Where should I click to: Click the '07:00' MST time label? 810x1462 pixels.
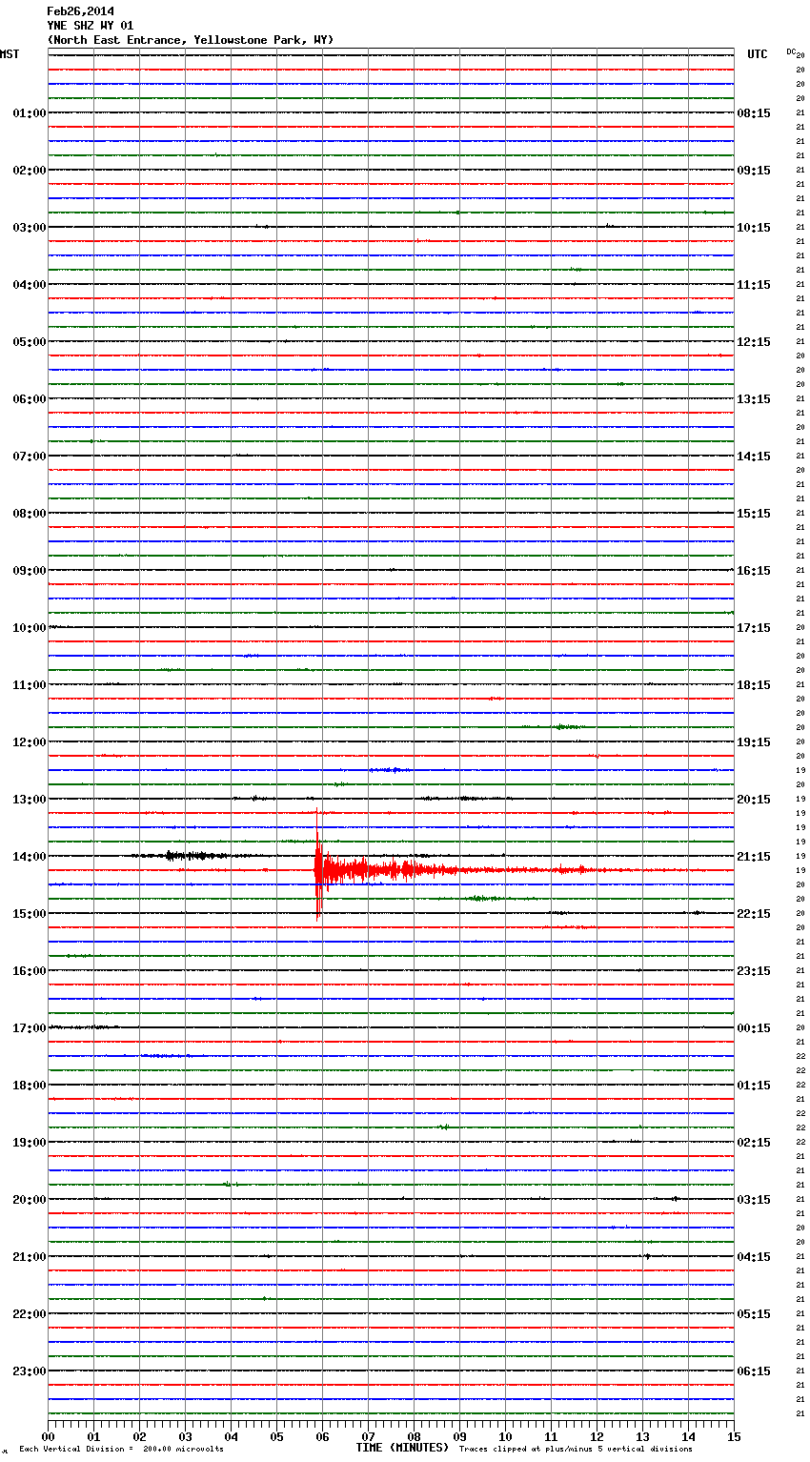pyautogui.click(x=29, y=457)
